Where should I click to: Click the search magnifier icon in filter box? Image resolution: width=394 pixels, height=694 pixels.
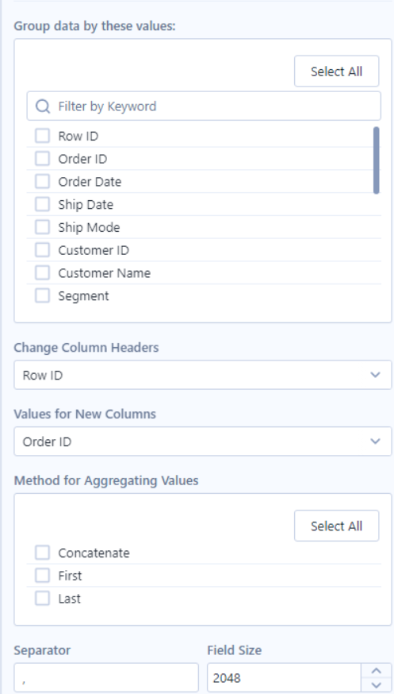point(42,106)
